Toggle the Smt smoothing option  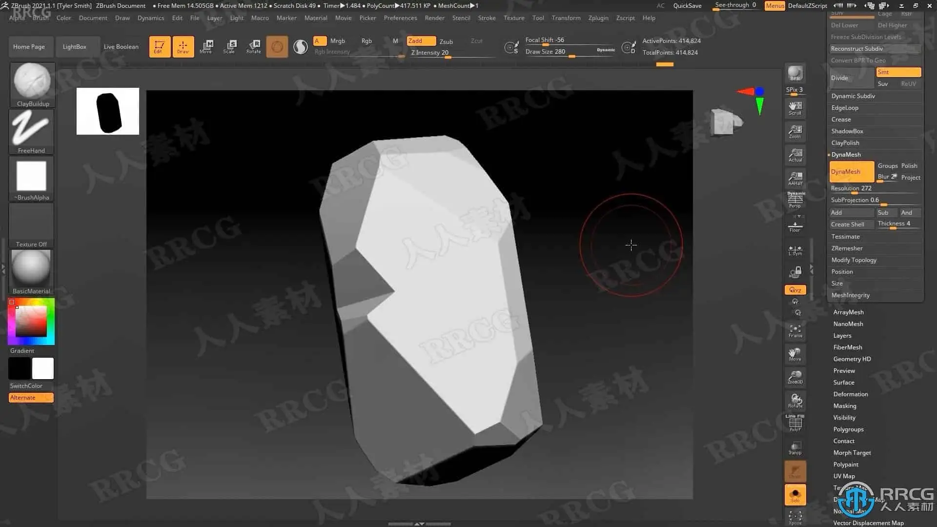coord(898,72)
